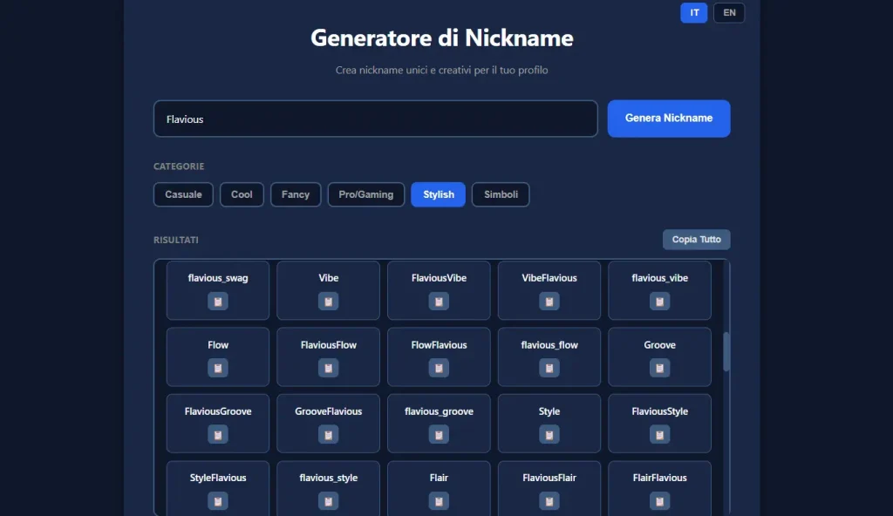The width and height of the screenshot is (893, 516).
Task: Click the copy icon under GrooveFlavious
Action: [x=328, y=435]
